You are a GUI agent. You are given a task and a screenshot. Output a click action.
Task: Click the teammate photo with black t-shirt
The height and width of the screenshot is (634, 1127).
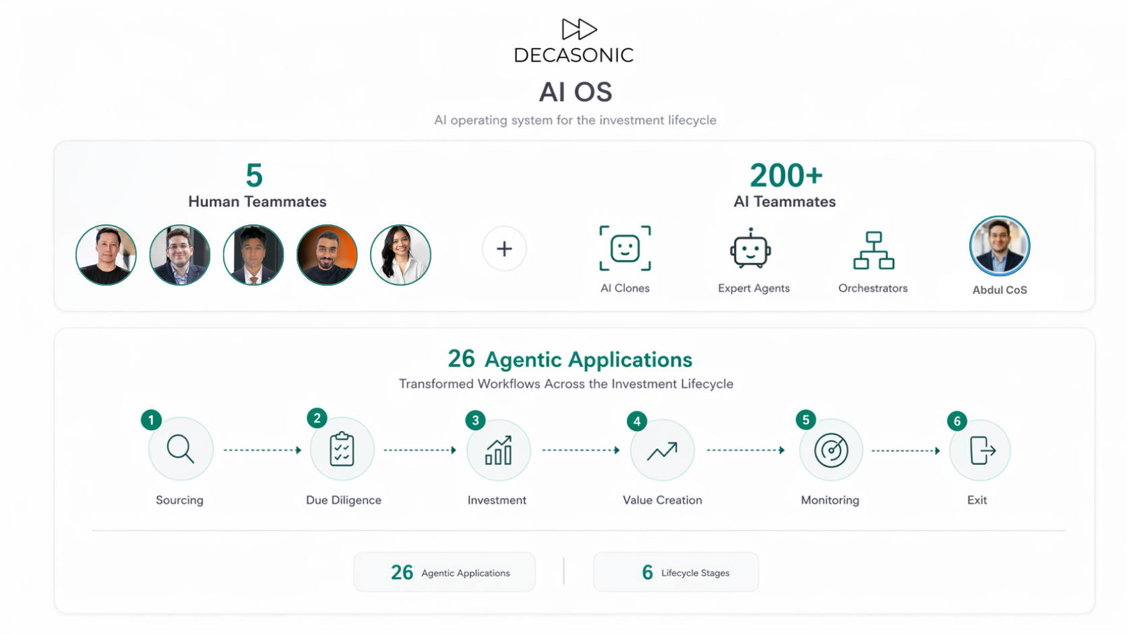pyautogui.click(x=106, y=255)
